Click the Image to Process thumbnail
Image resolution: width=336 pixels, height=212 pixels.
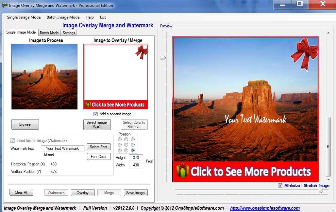click(x=44, y=77)
